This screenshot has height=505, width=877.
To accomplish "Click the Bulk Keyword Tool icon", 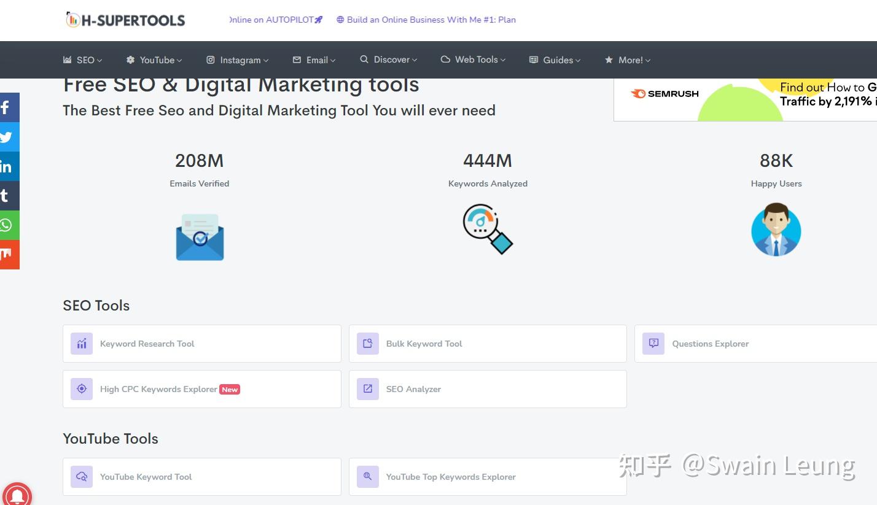I will (x=367, y=344).
